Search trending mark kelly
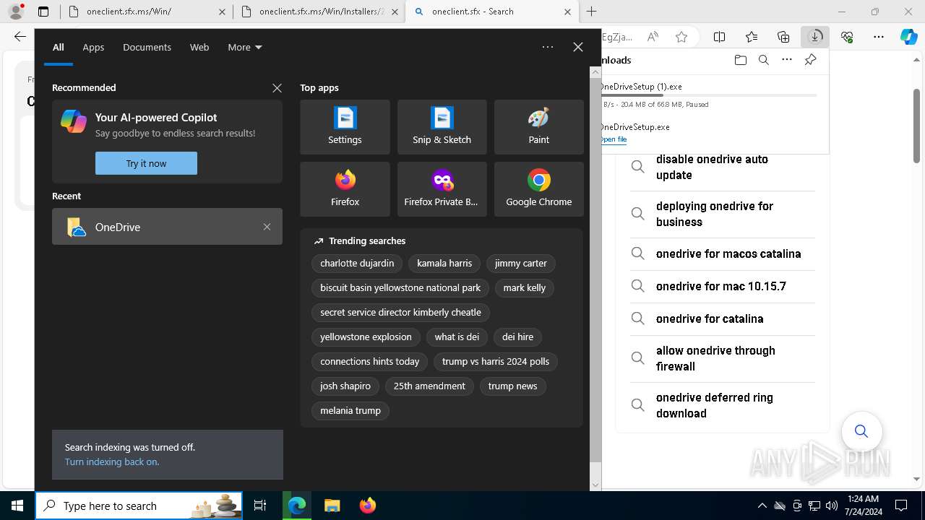The image size is (925, 520). point(525,287)
